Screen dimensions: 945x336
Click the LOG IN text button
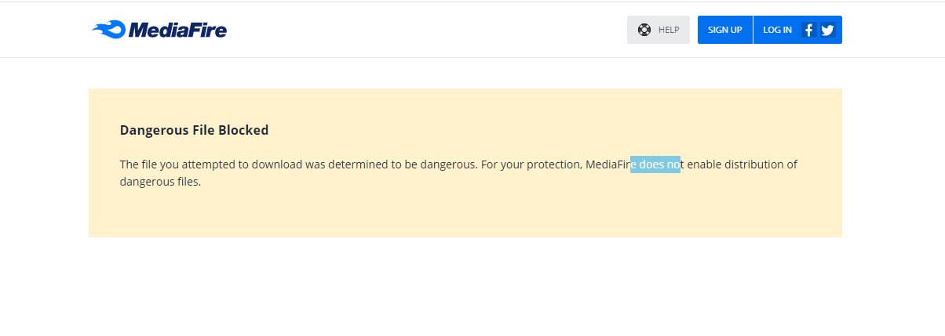pyautogui.click(x=777, y=30)
